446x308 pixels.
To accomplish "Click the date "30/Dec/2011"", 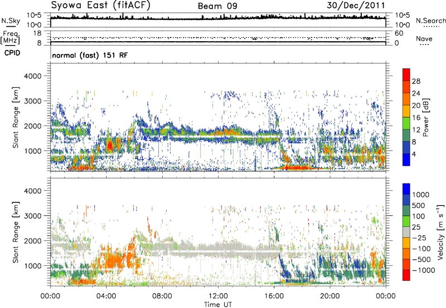I will pos(356,6).
